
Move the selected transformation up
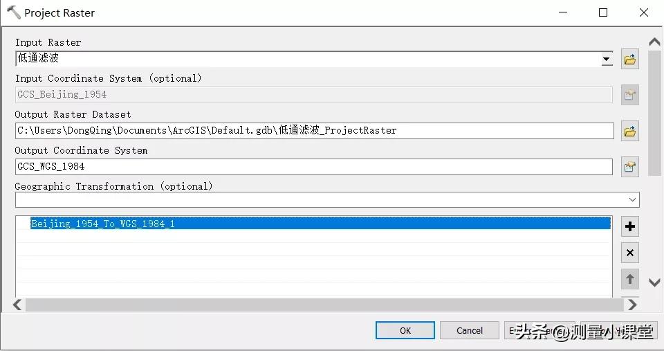click(629, 279)
